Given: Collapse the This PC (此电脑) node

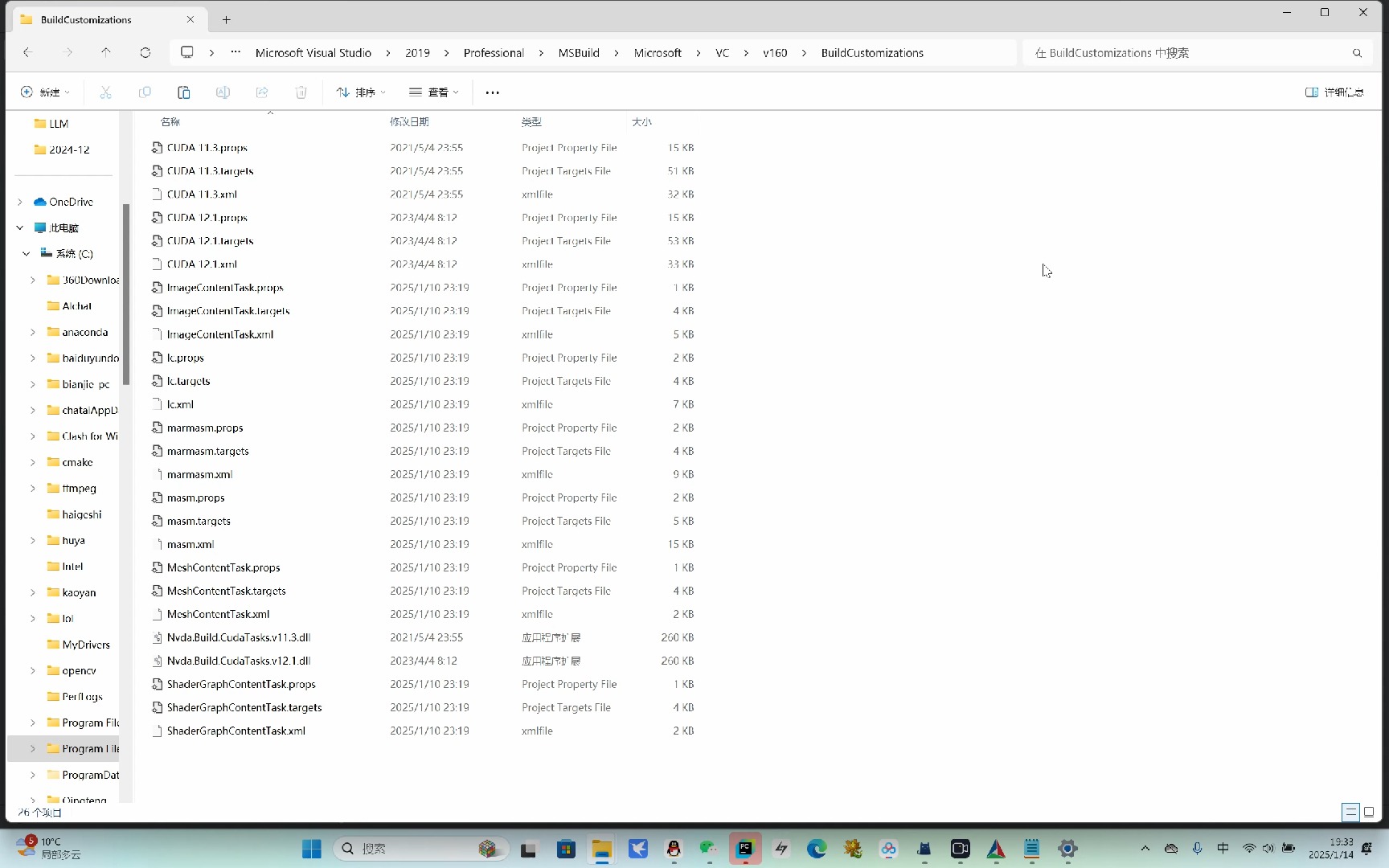Looking at the screenshot, I should pos(20,228).
